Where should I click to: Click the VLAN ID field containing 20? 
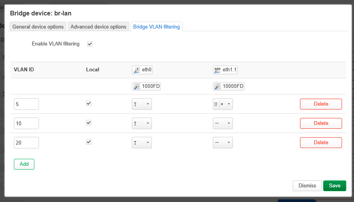coord(26,143)
